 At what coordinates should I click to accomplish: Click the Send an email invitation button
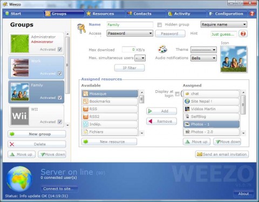click(222, 154)
